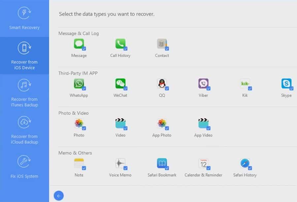Click the App Video clapperboard icon

pos(203,124)
